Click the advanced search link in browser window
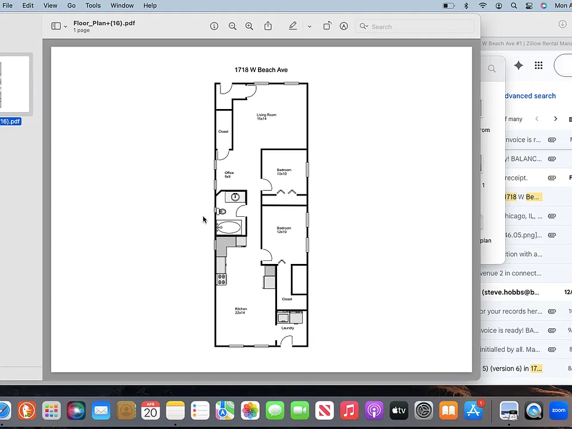 tap(530, 96)
